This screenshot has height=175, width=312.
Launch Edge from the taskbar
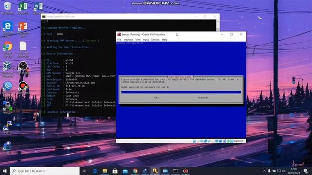95,171
